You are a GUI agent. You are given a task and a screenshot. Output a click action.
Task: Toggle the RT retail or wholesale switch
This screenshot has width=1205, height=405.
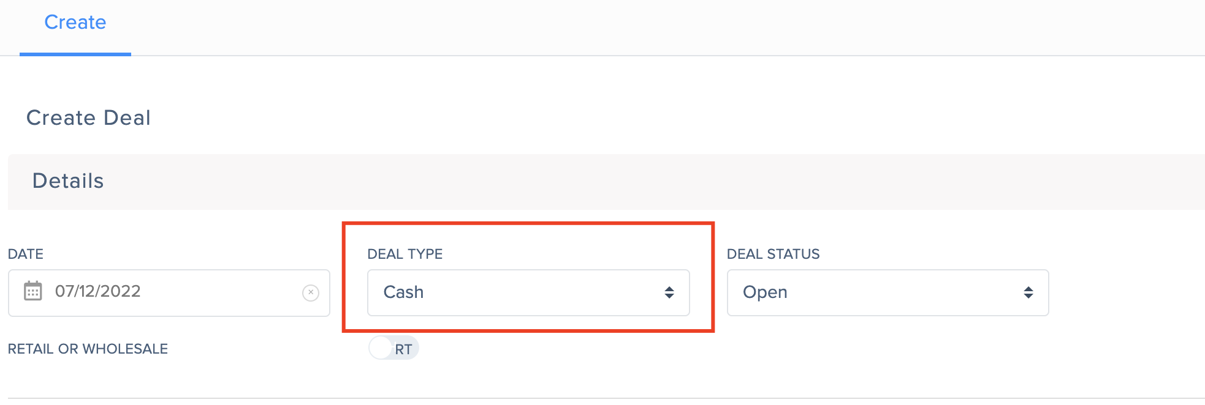(393, 348)
